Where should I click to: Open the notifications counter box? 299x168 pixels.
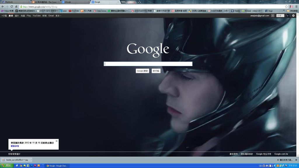[x=273, y=16]
